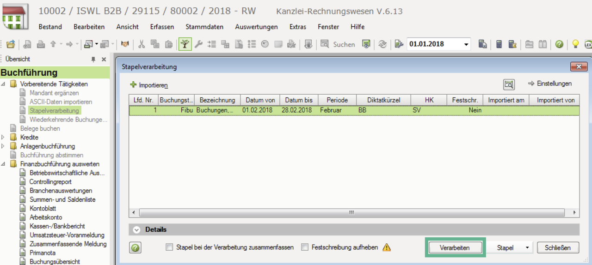Click the up arrow navigation icon
The width and height of the screenshot is (592, 265).
click(53, 44)
